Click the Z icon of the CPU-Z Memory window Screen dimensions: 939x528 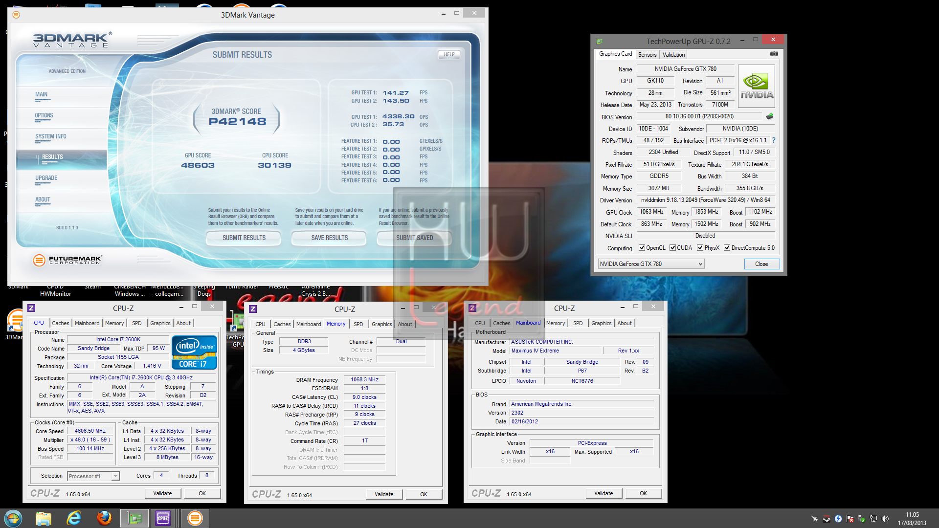tap(253, 309)
